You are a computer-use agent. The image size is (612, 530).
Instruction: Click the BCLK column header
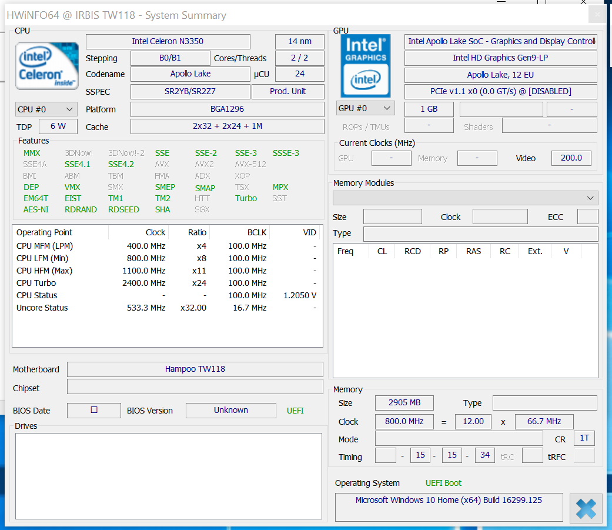click(x=240, y=232)
